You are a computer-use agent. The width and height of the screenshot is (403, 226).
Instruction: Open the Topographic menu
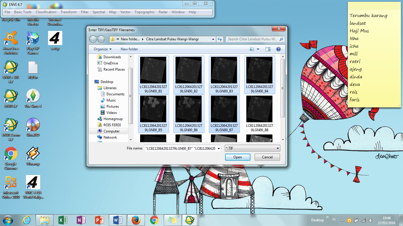pyautogui.click(x=145, y=12)
